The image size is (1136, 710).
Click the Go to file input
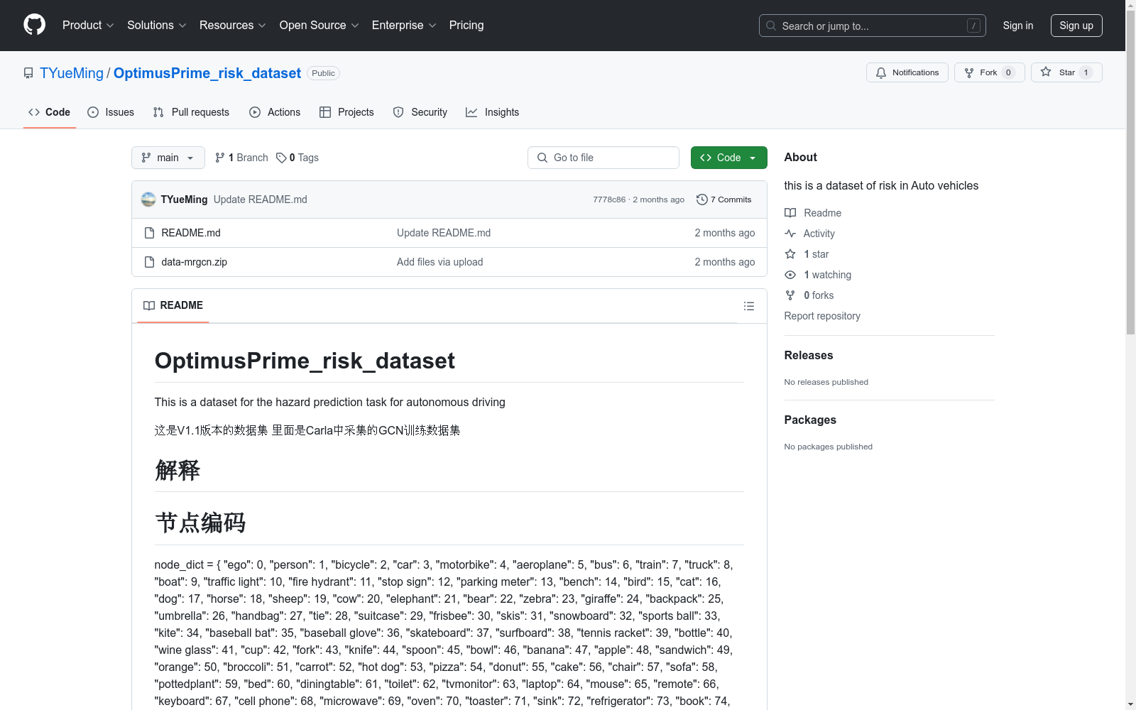(603, 158)
